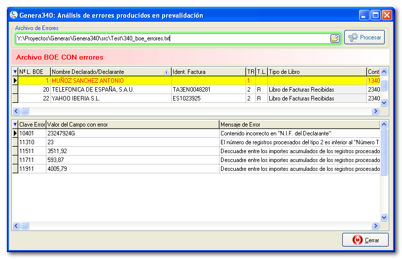This screenshot has height=259, width=402.
Task: Click the upper grid horizontal scrollbar thumb
Action: 25,111
